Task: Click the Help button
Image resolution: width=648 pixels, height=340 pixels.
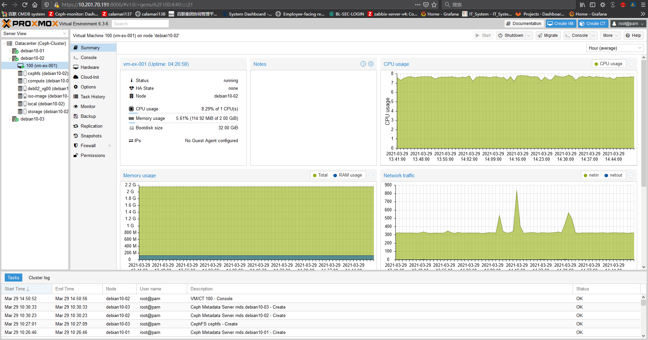Action: (x=633, y=35)
